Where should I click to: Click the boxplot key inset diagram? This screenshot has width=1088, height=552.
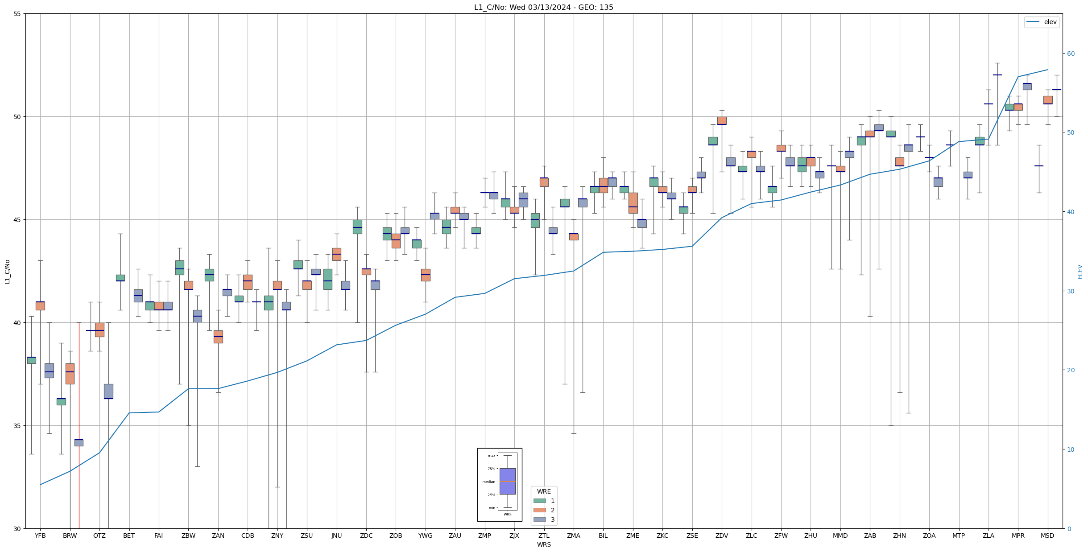click(x=500, y=485)
